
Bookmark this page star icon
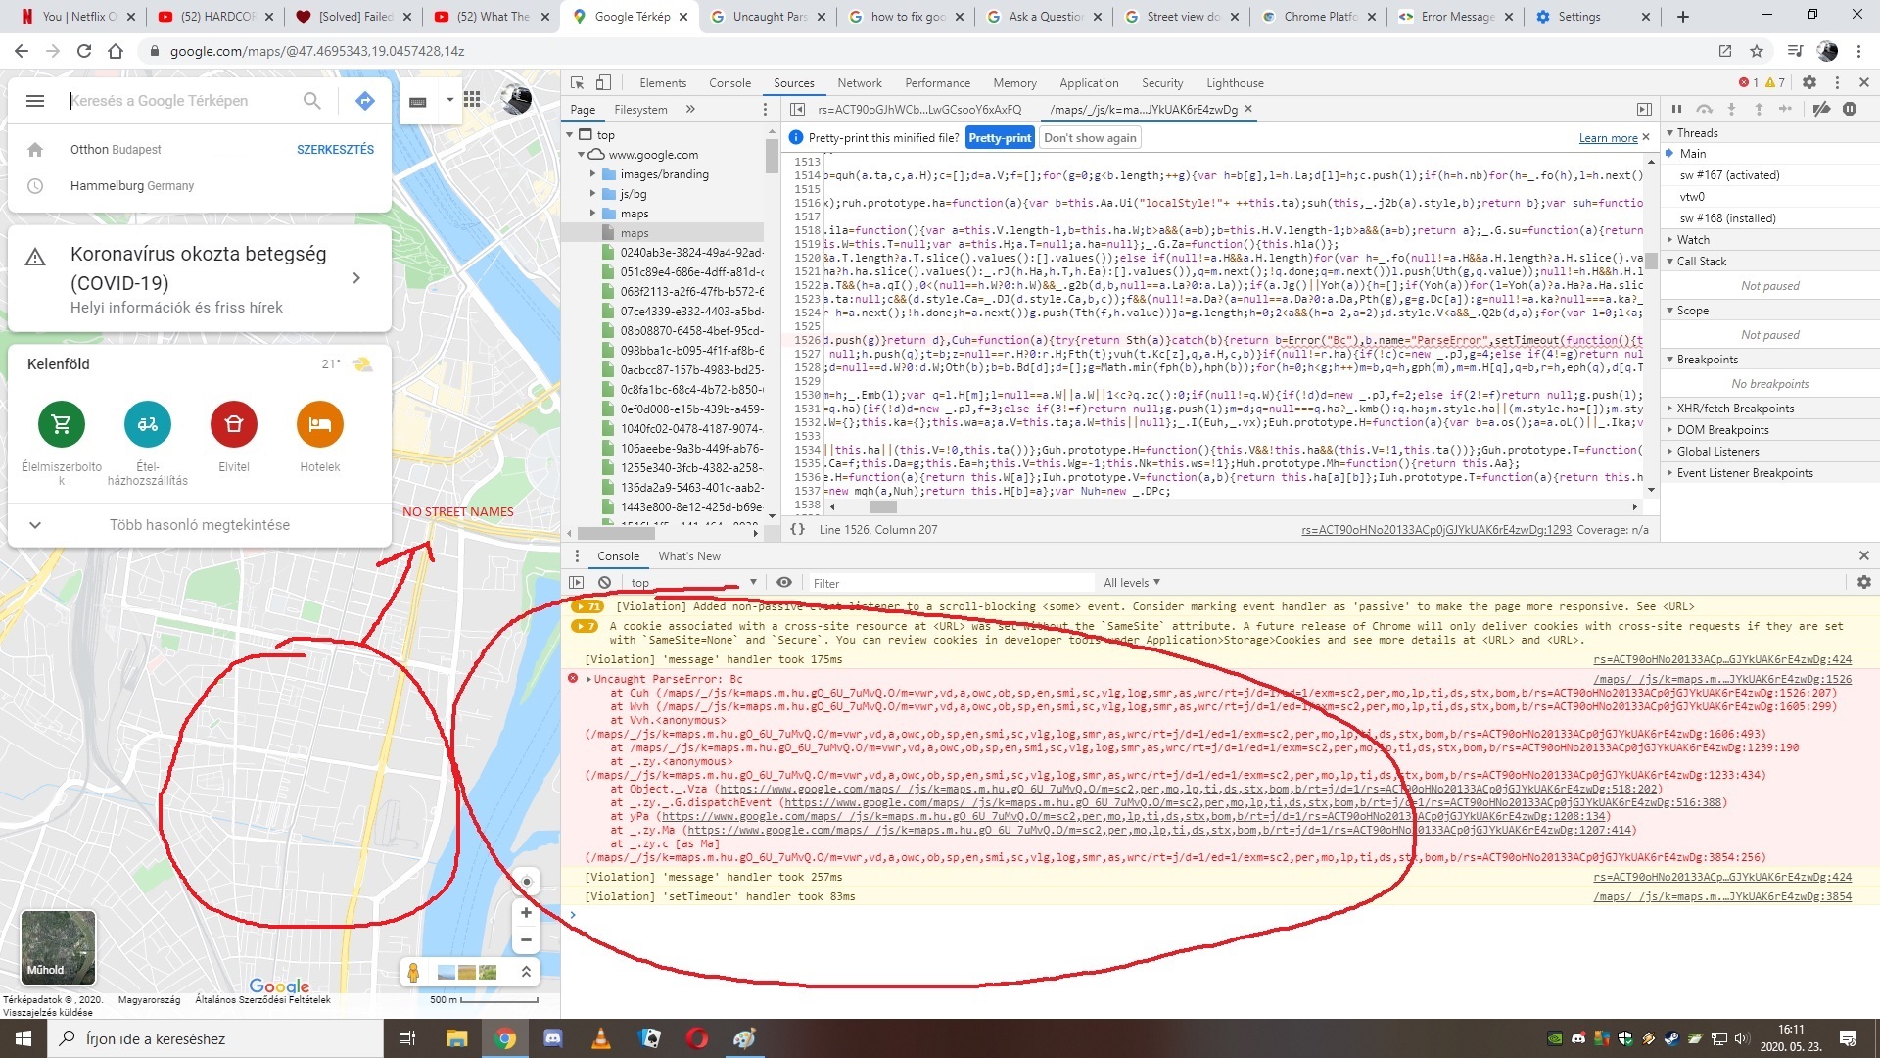[1757, 51]
